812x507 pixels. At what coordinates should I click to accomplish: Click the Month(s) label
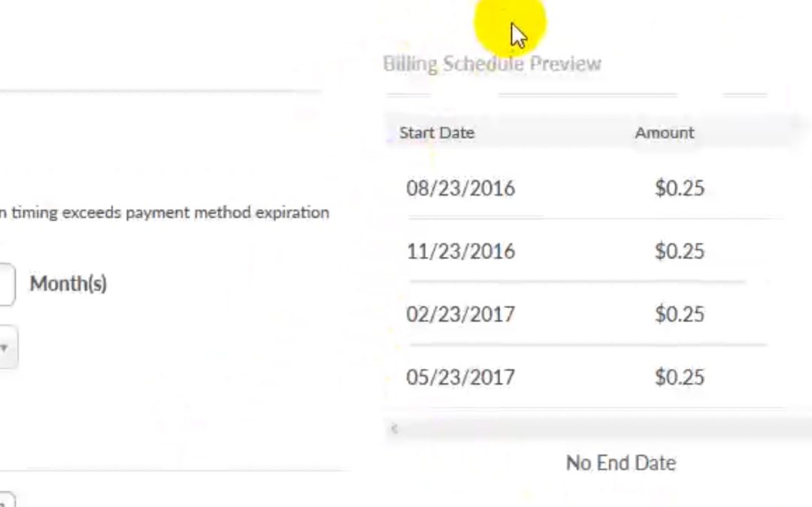(x=68, y=284)
